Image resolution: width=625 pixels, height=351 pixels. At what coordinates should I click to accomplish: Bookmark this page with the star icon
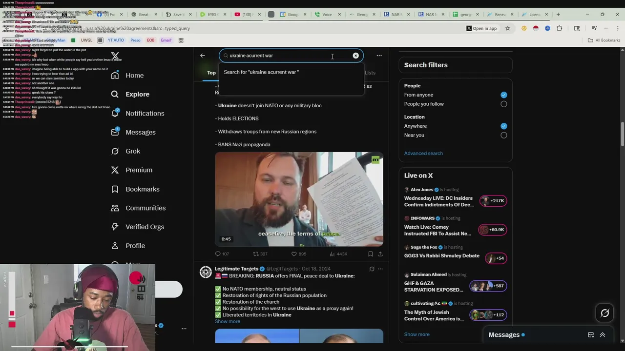tap(508, 28)
